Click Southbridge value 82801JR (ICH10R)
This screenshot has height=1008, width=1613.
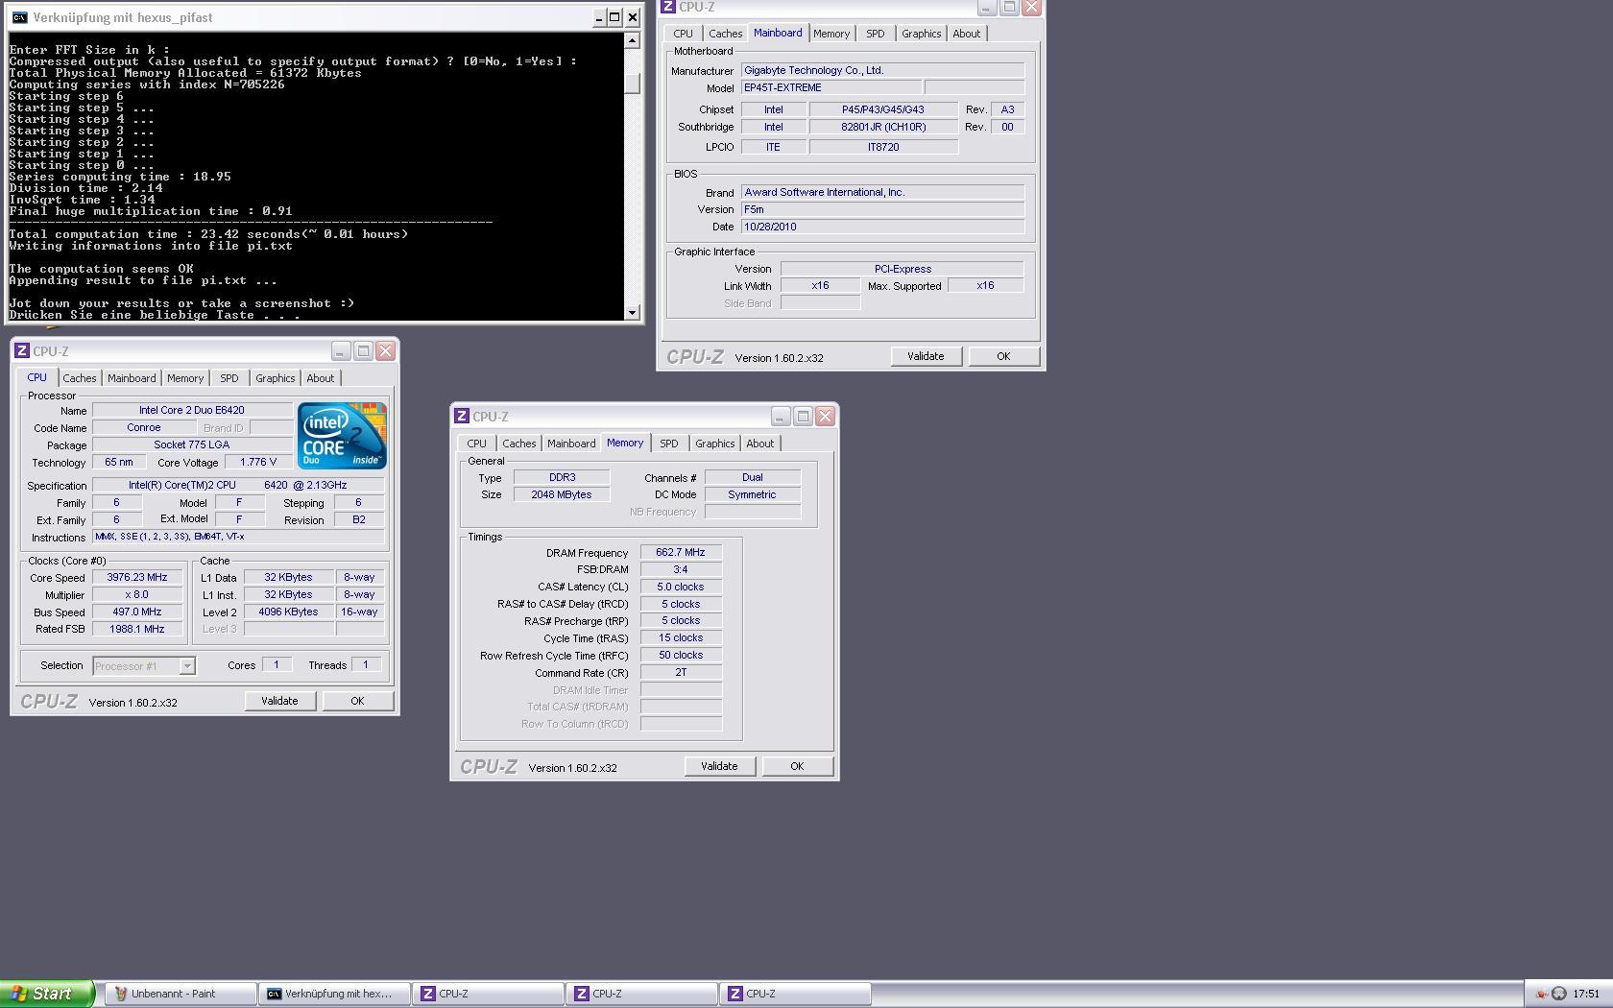coord(883,128)
